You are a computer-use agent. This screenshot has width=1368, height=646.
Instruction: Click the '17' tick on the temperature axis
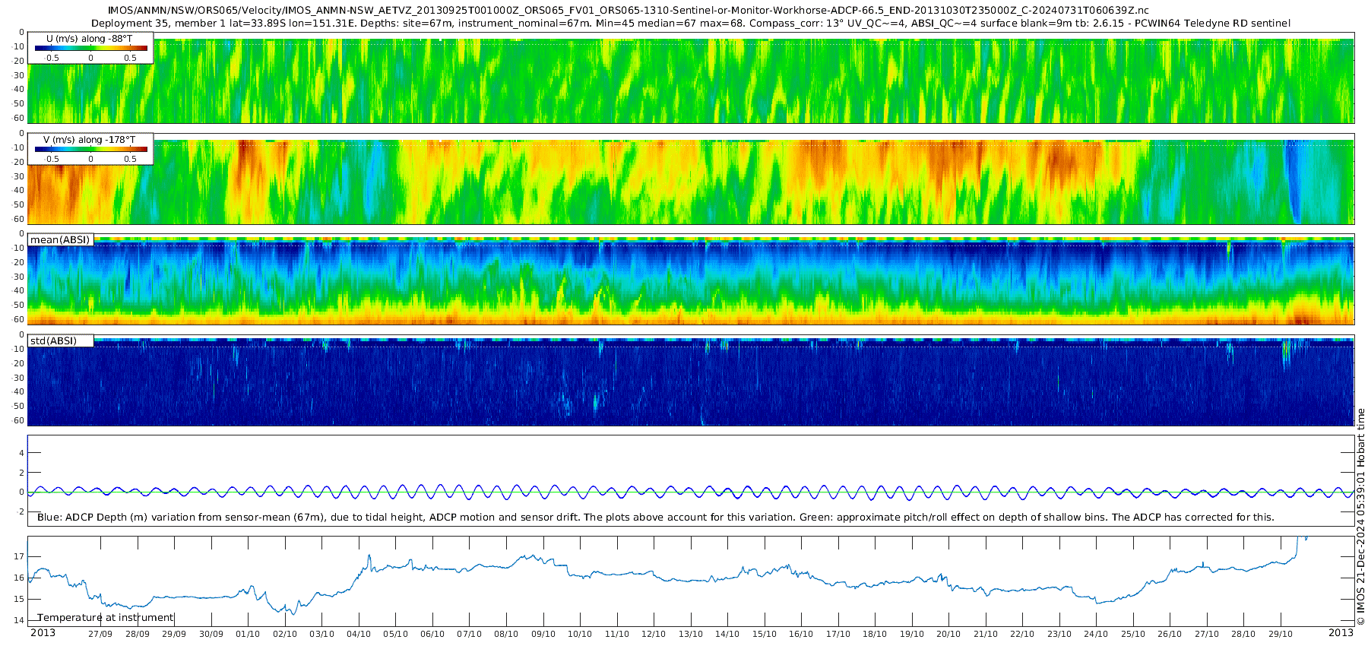(x=19, y=556)
